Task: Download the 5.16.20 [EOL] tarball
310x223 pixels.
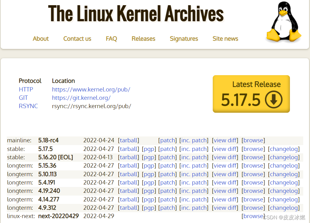Action: coord(128,157)
